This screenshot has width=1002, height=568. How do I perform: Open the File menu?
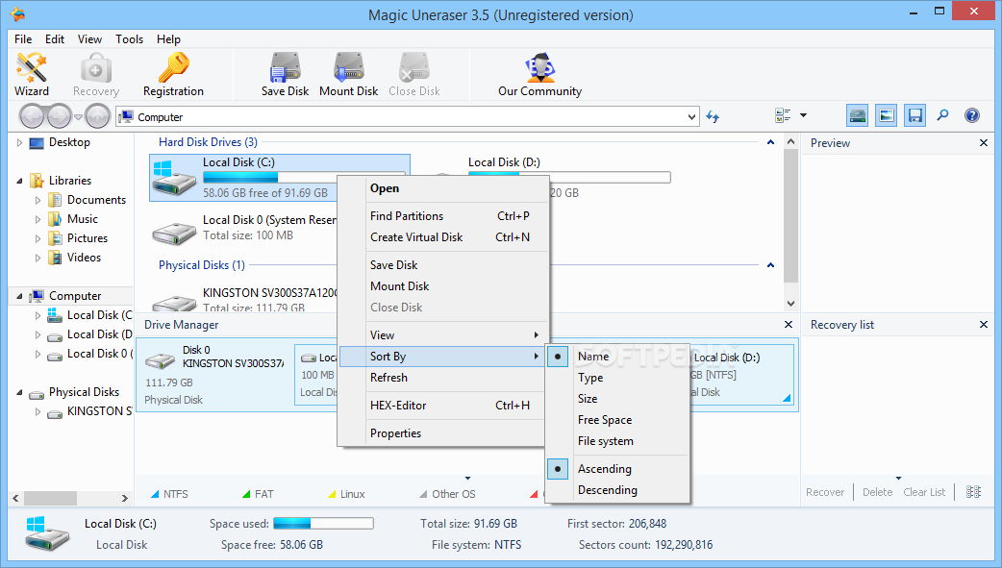click(x=23, y=39)
